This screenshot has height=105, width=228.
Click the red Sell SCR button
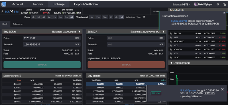(x=126, y=64)
